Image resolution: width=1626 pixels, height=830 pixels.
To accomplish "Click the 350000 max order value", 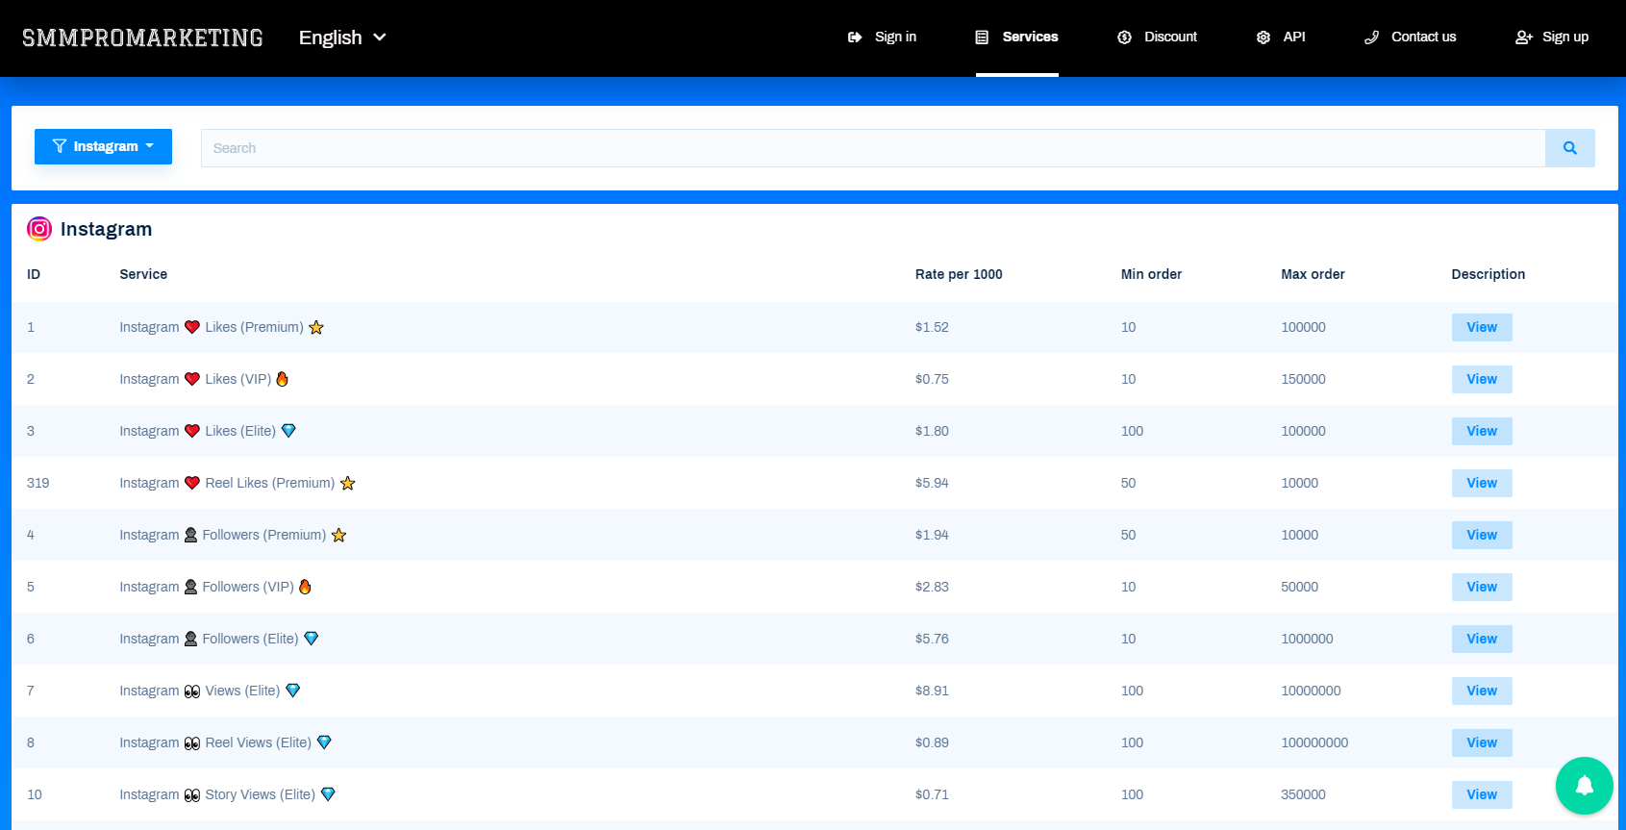I will click(1303, 794).
